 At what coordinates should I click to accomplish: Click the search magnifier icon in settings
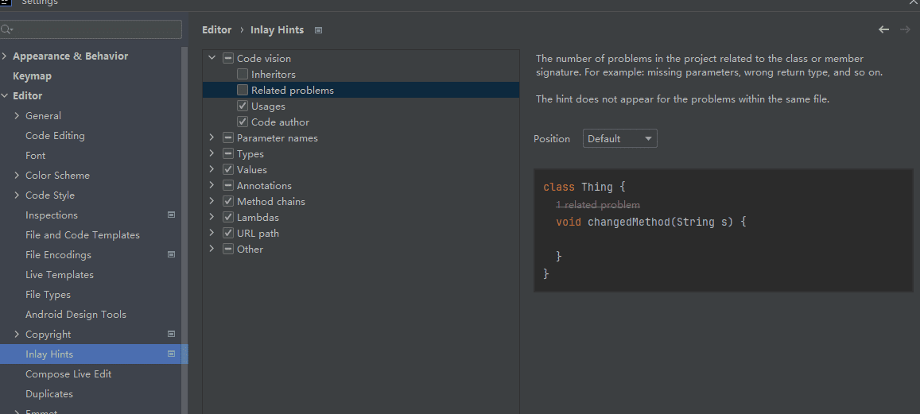(x=7, y=29)
